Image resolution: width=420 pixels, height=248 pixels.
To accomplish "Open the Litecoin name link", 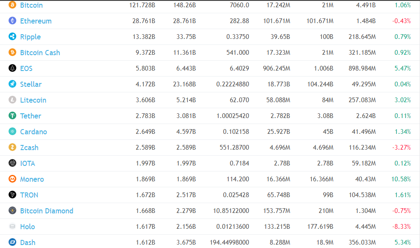I will point(33,100).
